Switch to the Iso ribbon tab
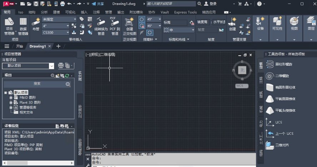Viewport: 317px width, 167px height. pyautogui.click(x=21, y=12)
